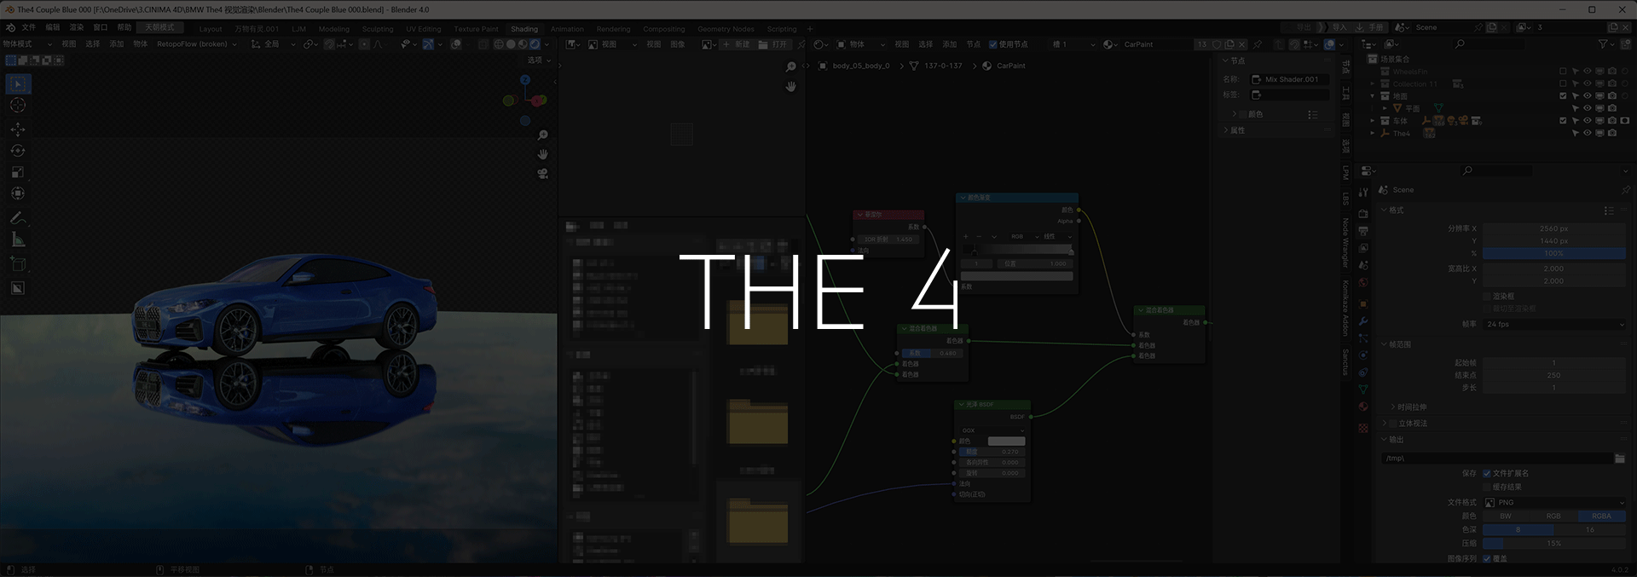The height and width of the screenshot is (577, 1637).
Task: Toggle exclude checkbox for 地面 collection
Action: [x=1563, y=96]
